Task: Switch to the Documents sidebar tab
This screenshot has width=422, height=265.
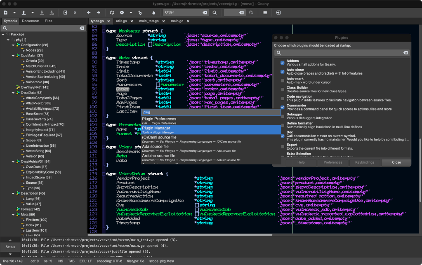Action: click(31, 21)
